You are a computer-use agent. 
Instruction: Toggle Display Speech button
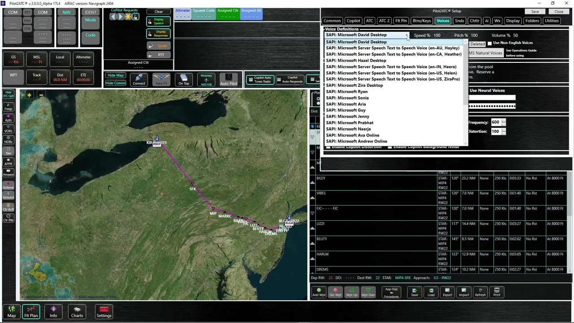tap(159, 22)
